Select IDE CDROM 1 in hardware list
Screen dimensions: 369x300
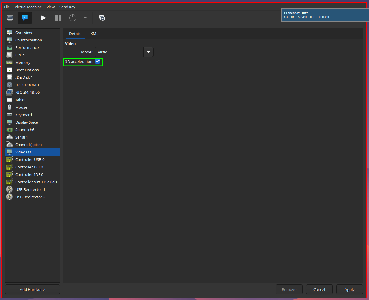point(27,85)
